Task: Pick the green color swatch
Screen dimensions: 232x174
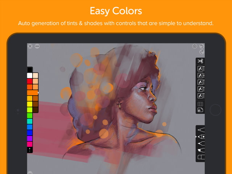Action: (30, 116)
